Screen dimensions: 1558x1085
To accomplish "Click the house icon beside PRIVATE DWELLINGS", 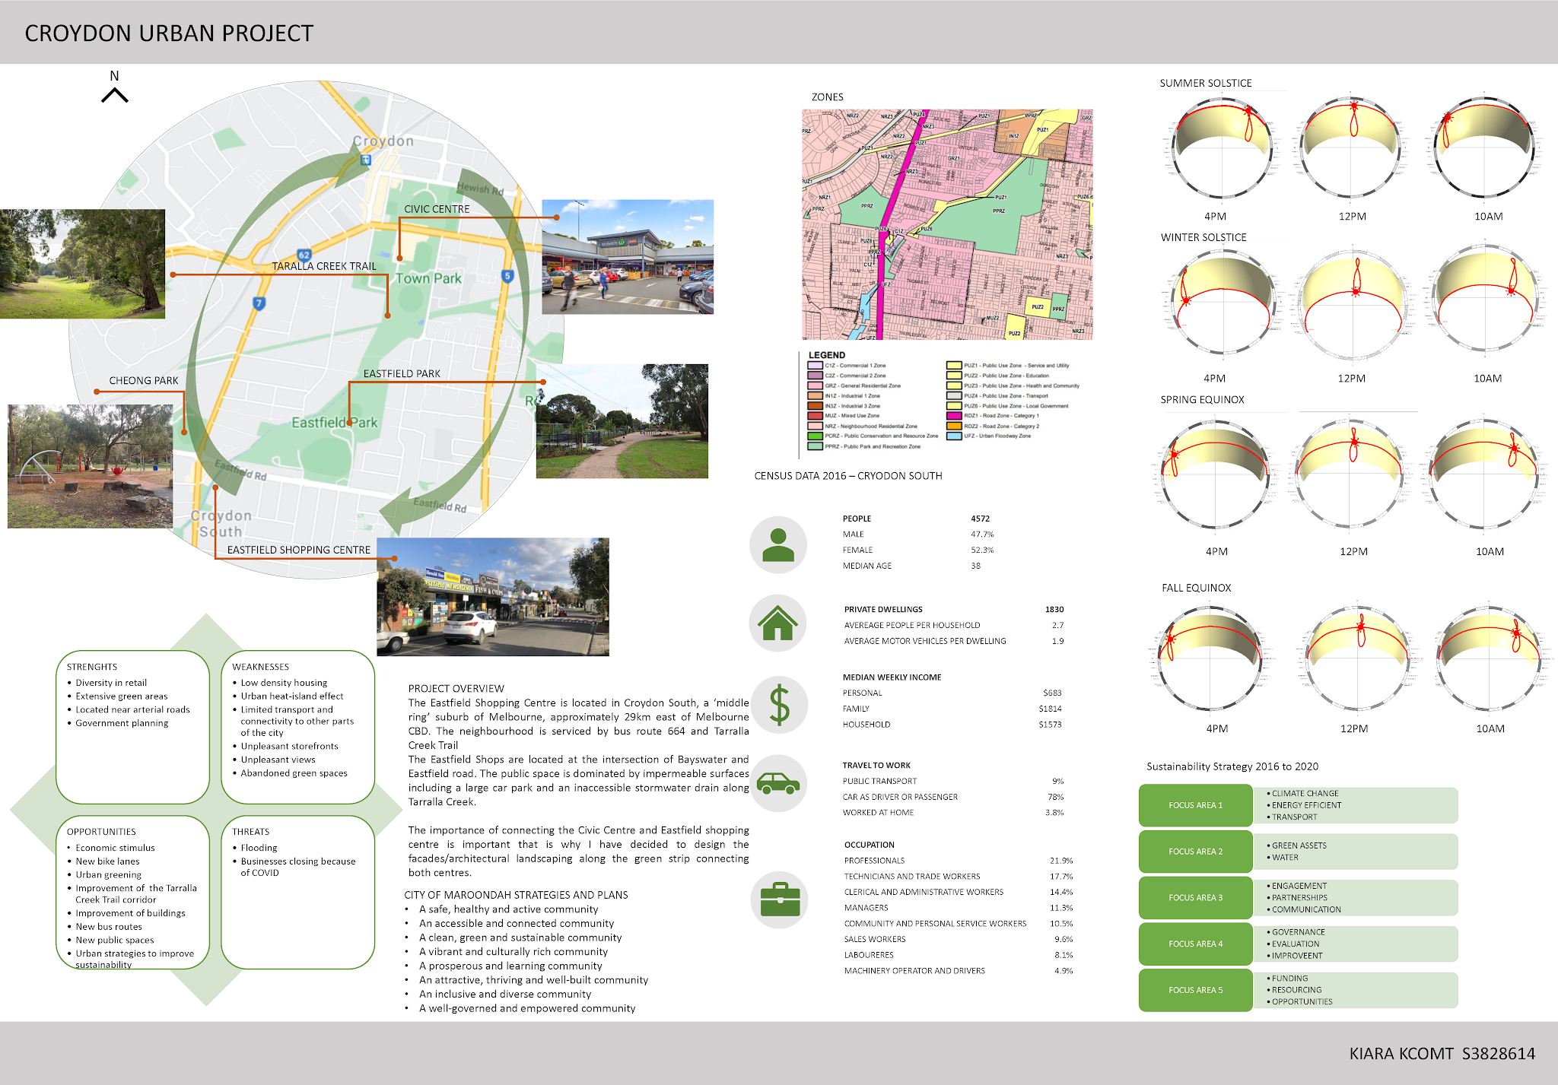I will pyautogui.click(x=778, y=623).
